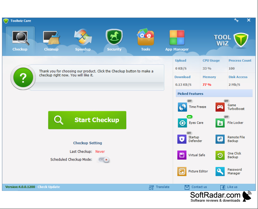
Task: Click the Game TurboBoost label
Action: click(x=236, y=107)
